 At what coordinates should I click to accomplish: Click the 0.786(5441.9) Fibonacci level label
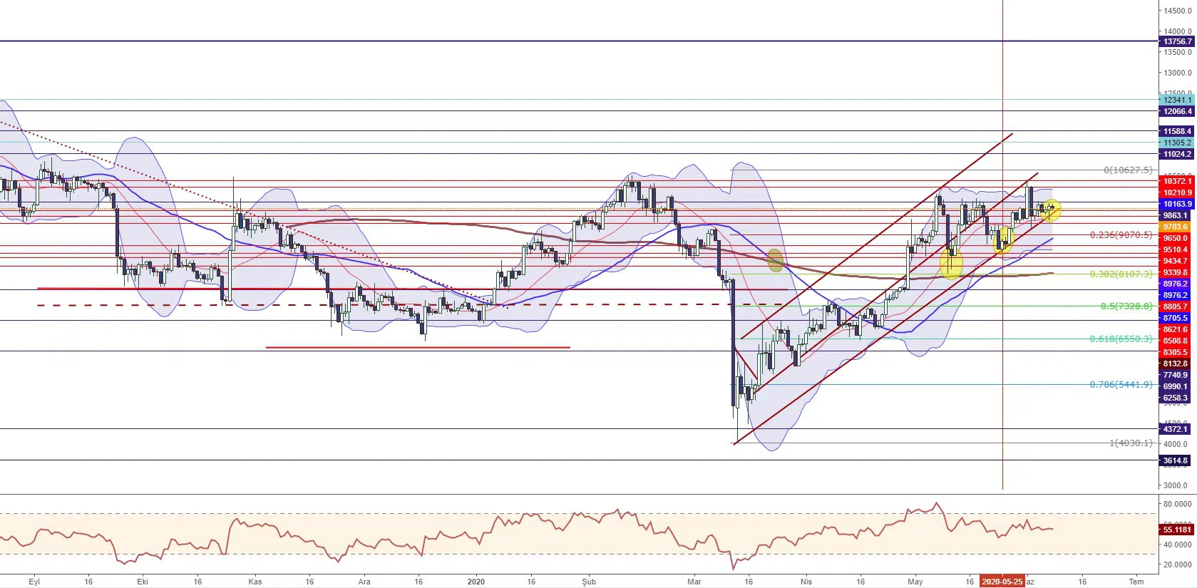pyautogui.click(x=1121, y=384)
